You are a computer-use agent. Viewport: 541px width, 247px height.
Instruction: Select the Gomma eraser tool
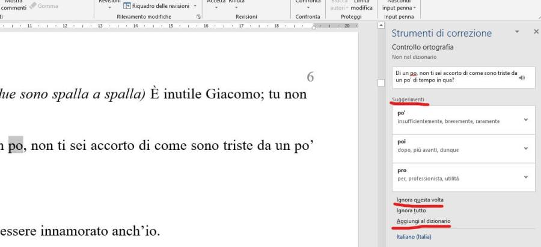click(x=48, y=6)
